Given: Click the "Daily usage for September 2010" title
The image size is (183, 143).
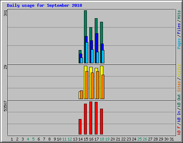Looking at the screenshot, I should (44, 5).
